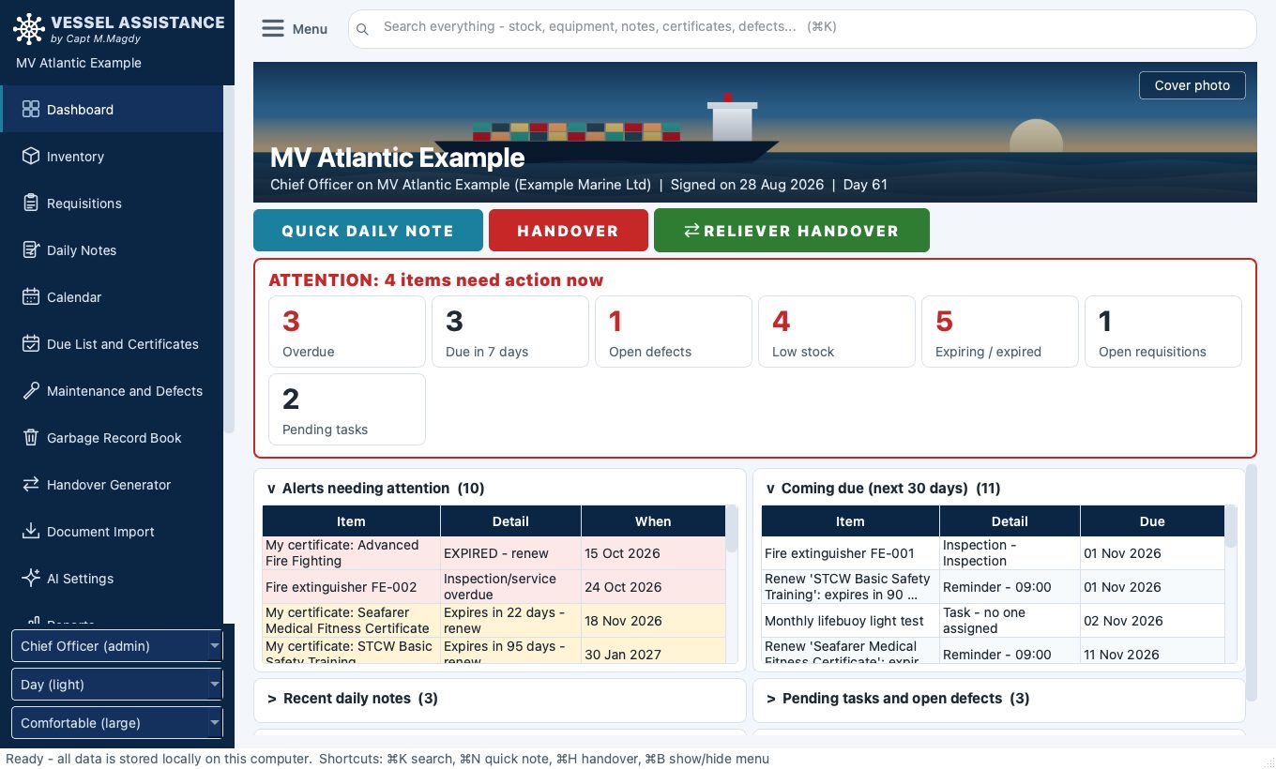
Task: Click the Fire extinguisher FE-002 alert row
Action: click(494, 587)
